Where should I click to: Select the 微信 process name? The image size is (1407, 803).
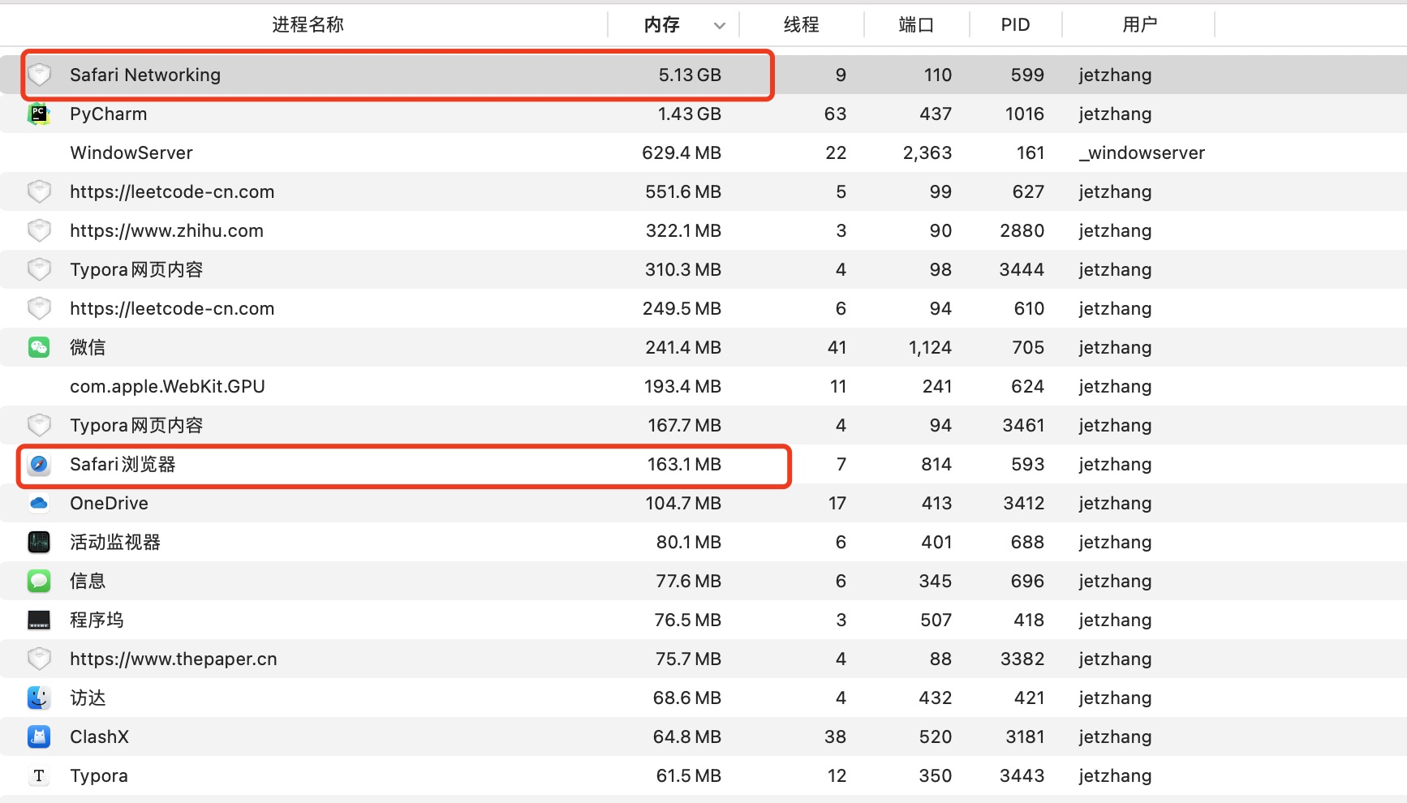pos(88,347)
